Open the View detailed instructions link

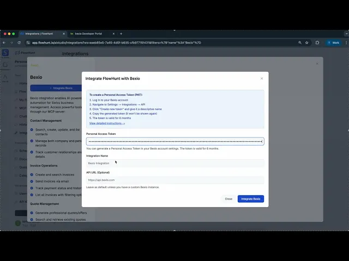107,123
